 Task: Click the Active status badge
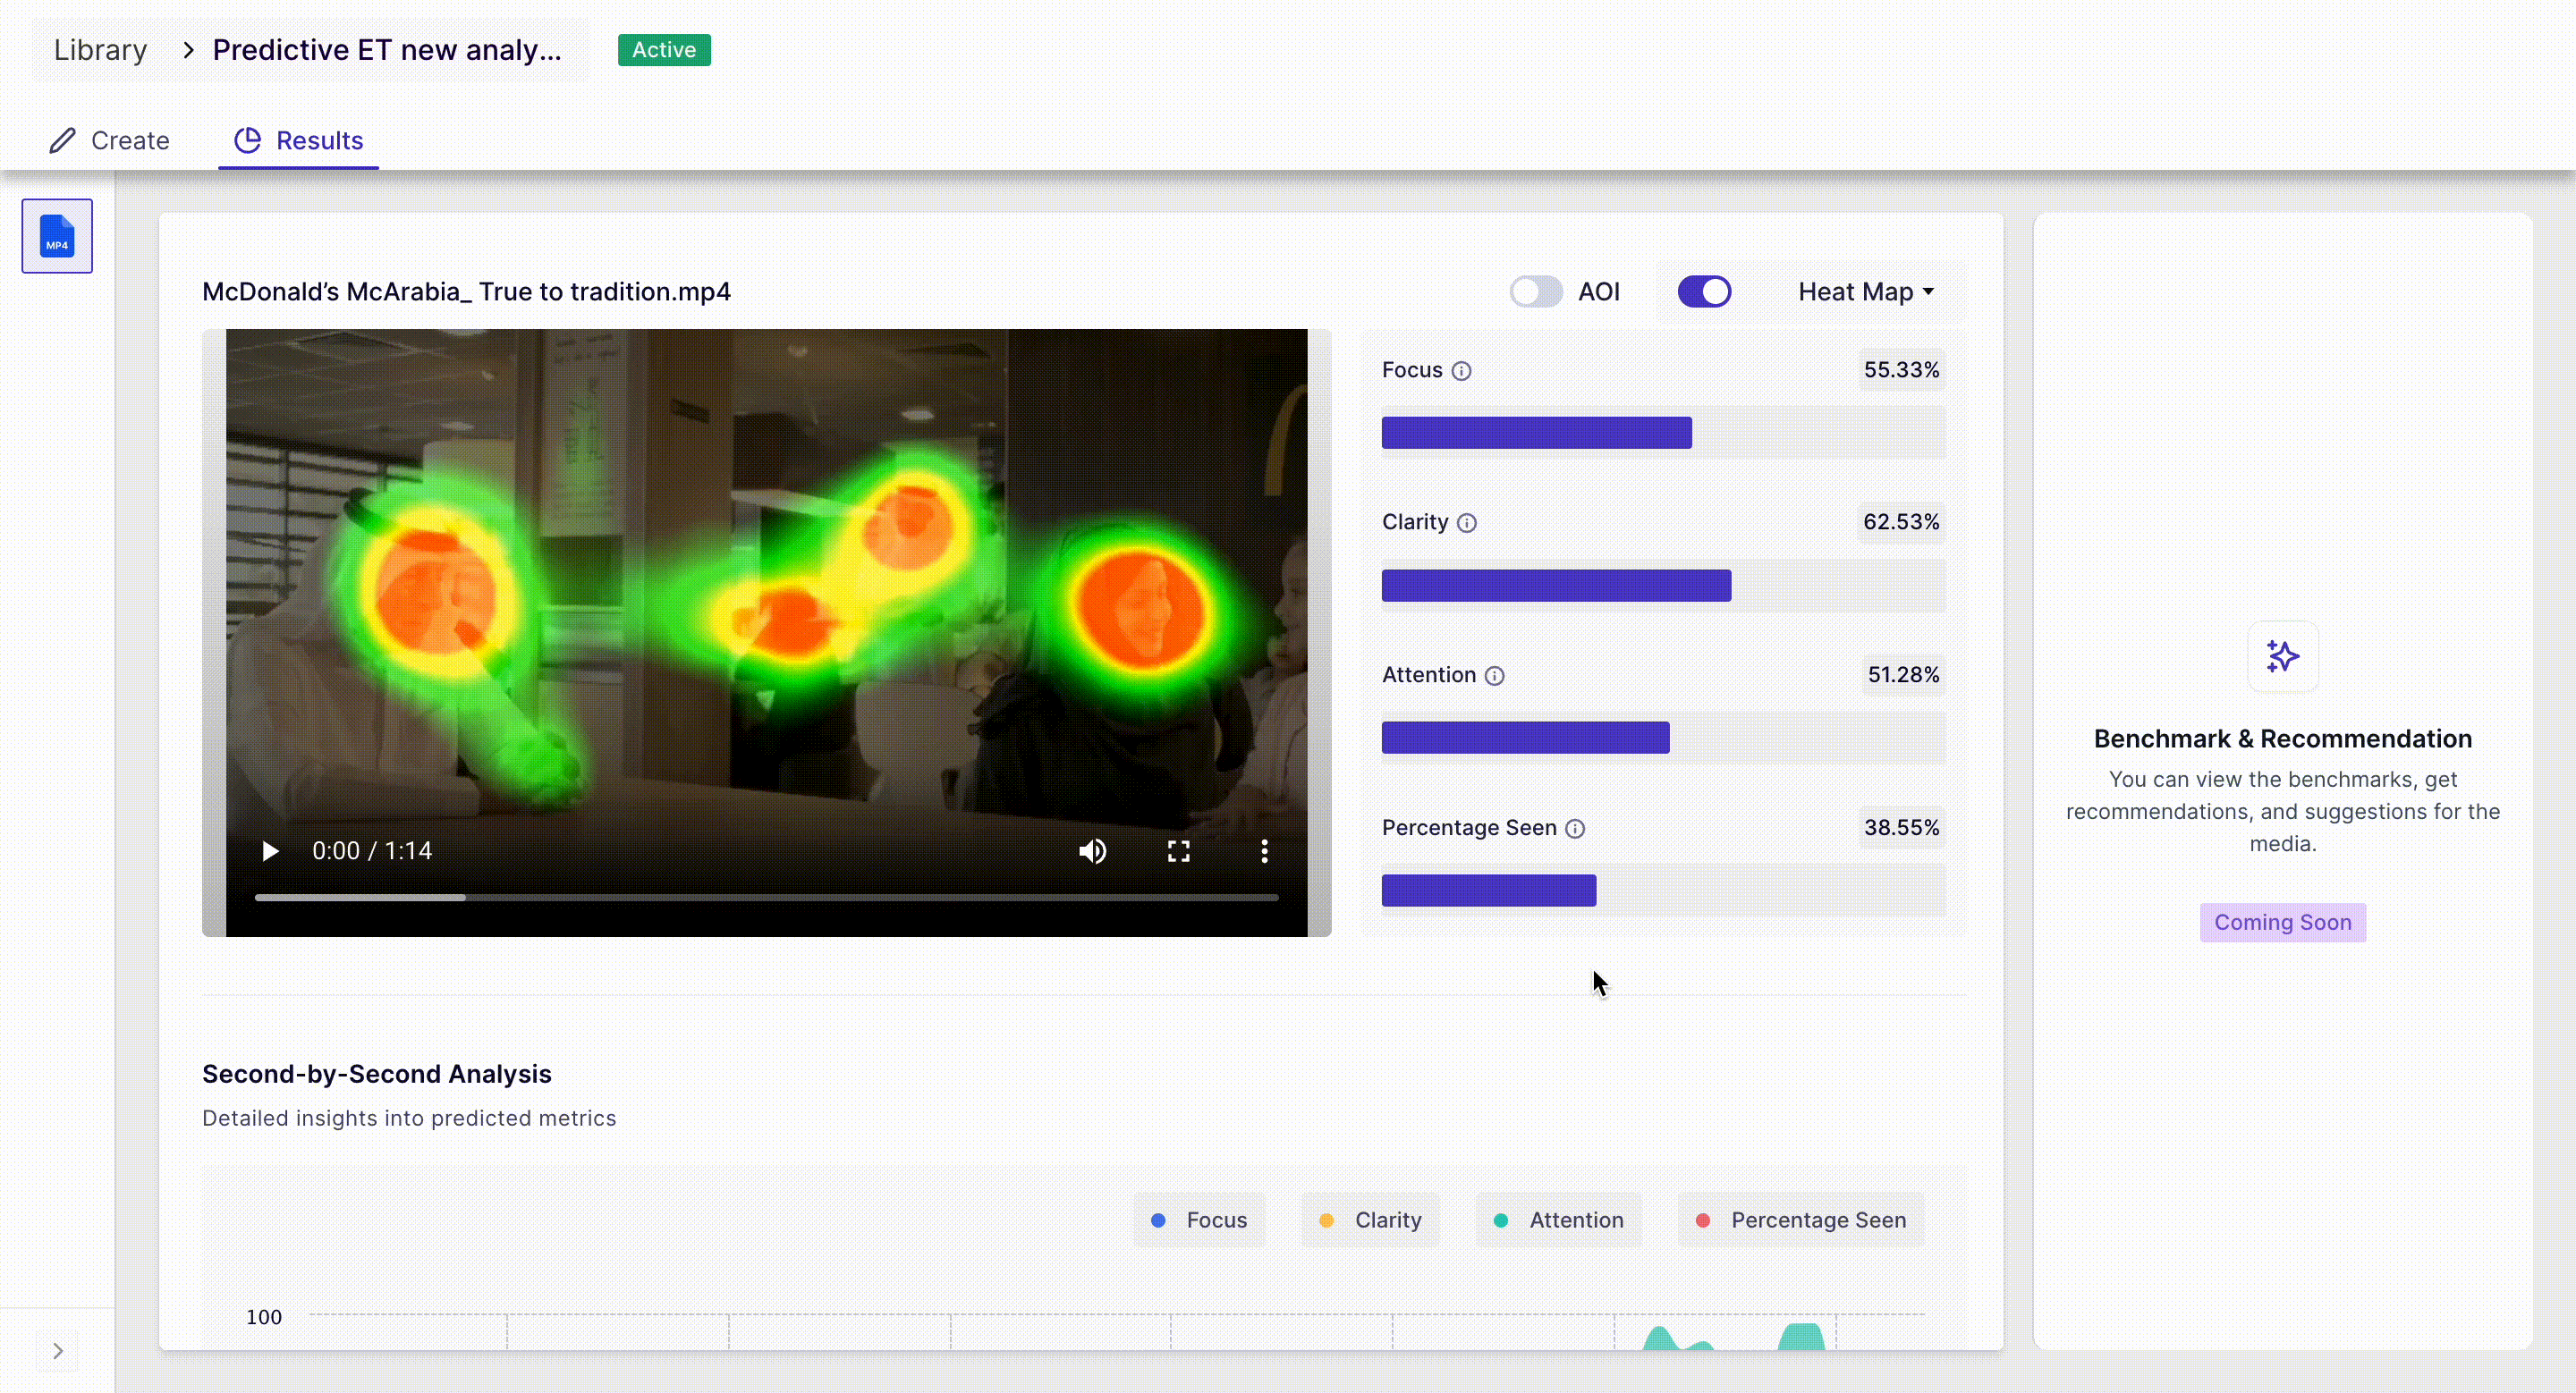[x=664, y=50]
